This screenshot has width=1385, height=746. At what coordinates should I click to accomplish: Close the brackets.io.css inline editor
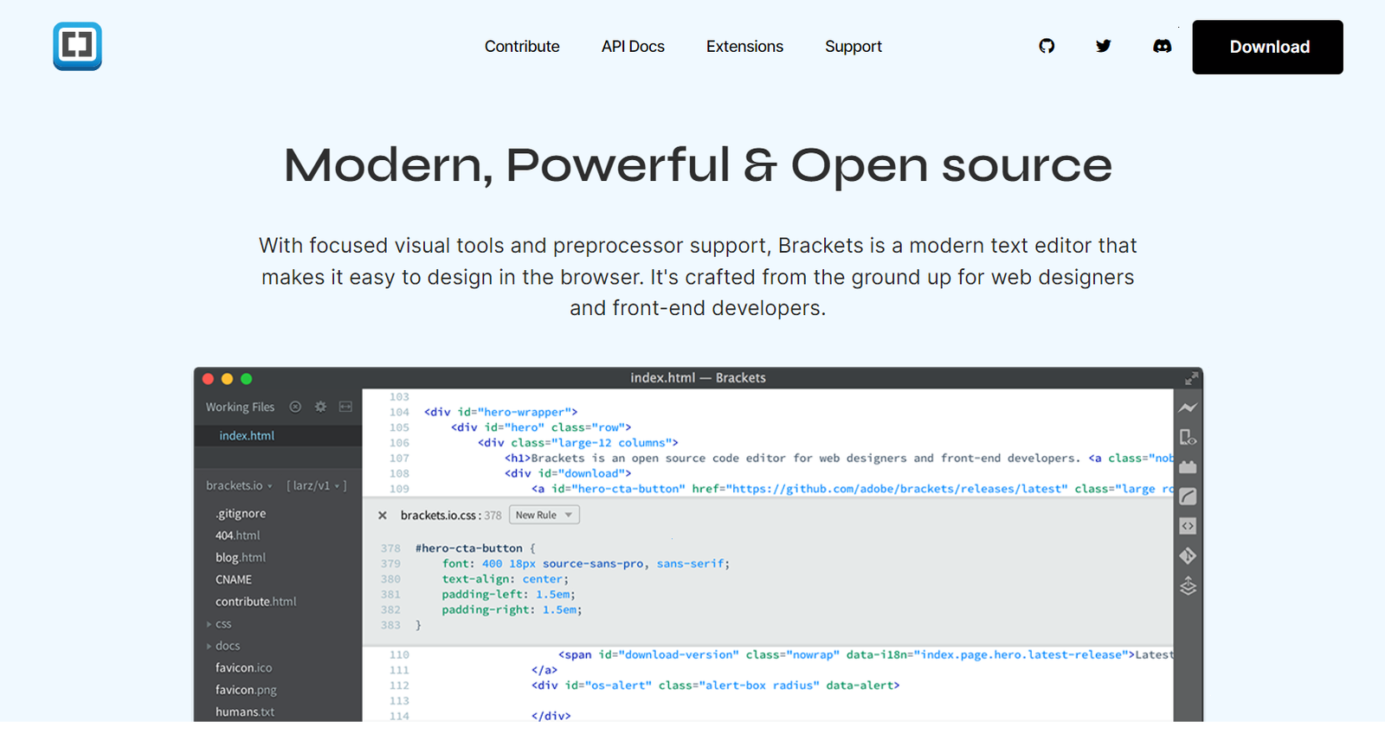click(x=382, y=515)
